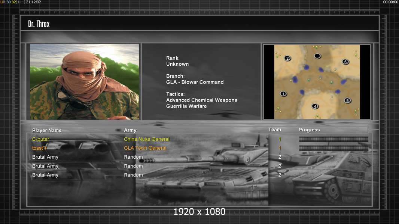Select the C-puter player name
The height and width of the screenshot is (224, 399).
41,139
